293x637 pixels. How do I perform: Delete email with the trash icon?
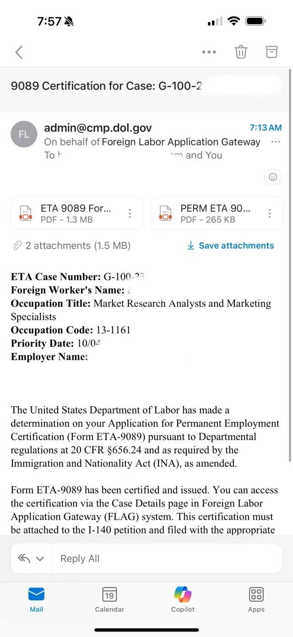click(x=241, y=52)
